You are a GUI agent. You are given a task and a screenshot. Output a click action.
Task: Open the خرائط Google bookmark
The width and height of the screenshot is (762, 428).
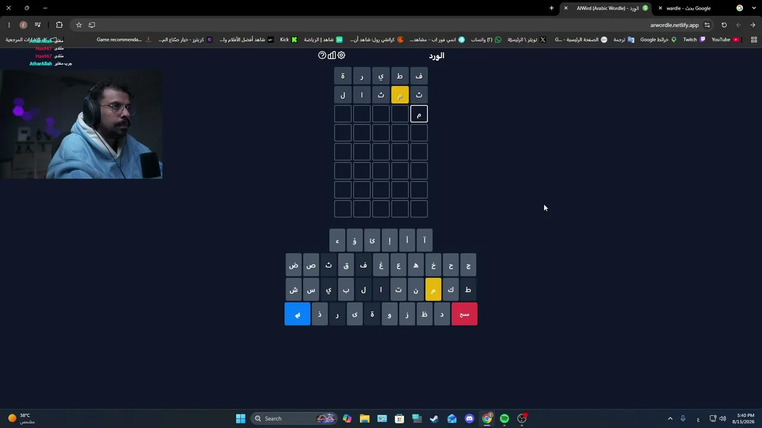tap(658, 40)
